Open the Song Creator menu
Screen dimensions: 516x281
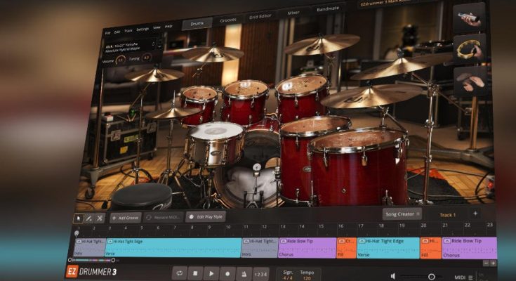[402, 214]
